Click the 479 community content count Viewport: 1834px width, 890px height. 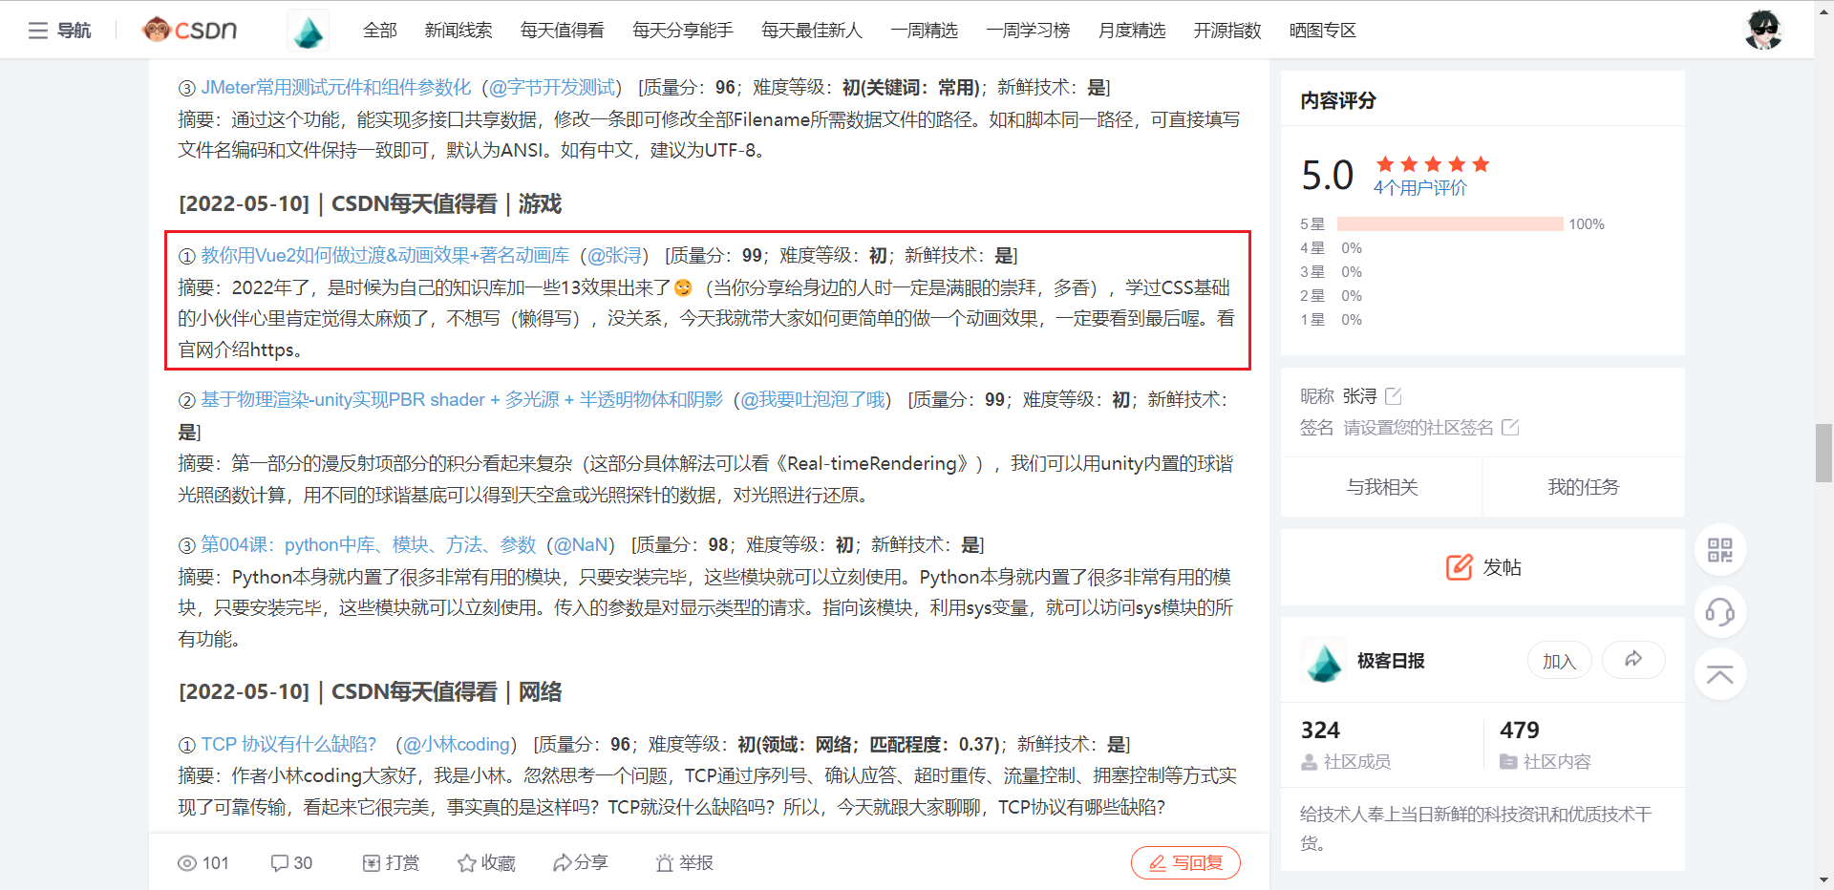pos(1520,731)
